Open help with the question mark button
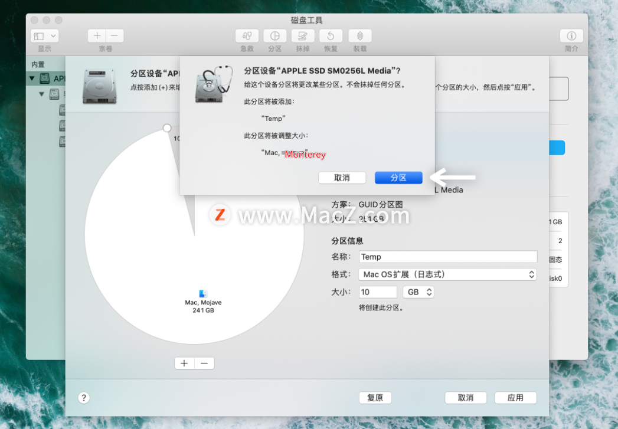The image size is (618, 429). [x=84, y=398]
